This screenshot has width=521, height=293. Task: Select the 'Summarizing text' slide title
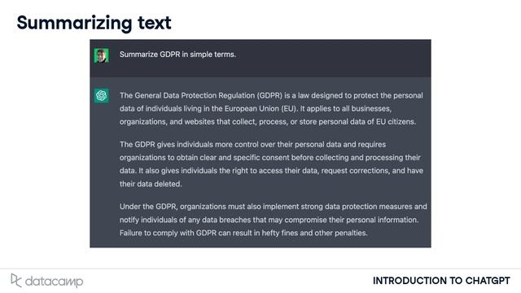pos(94,23)
